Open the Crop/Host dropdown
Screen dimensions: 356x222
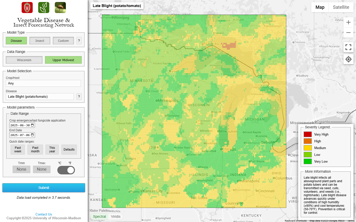point(43,83)
